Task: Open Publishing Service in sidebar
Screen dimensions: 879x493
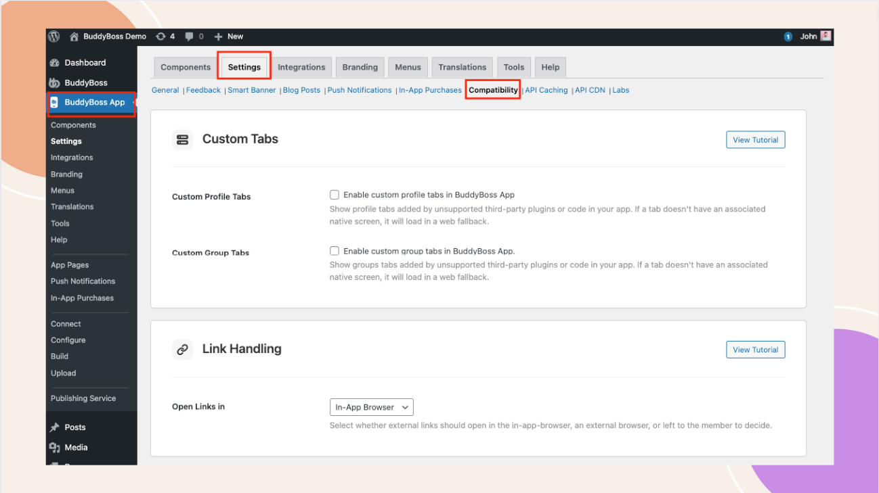Action: coord(83,398)
